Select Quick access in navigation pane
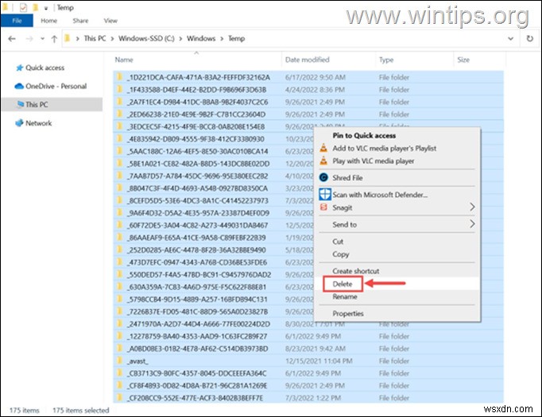Viewport: 542px width, 417px height. click(45, 68)
